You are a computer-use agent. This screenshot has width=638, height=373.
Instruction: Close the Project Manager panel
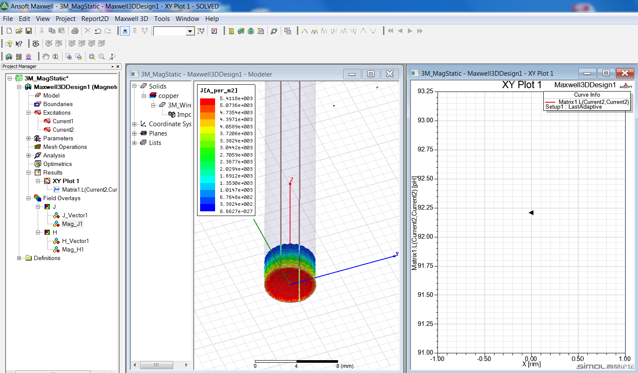[x=118, y=66]
